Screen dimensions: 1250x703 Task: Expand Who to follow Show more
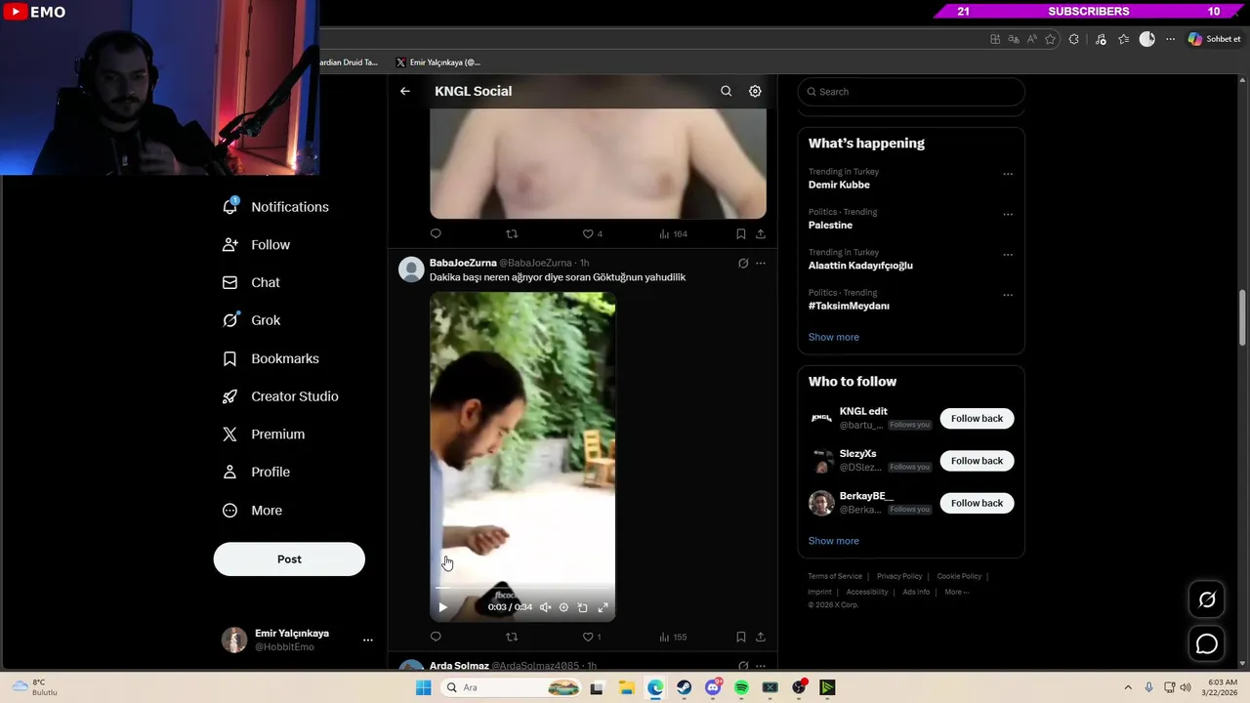click(x=833, y=541)
